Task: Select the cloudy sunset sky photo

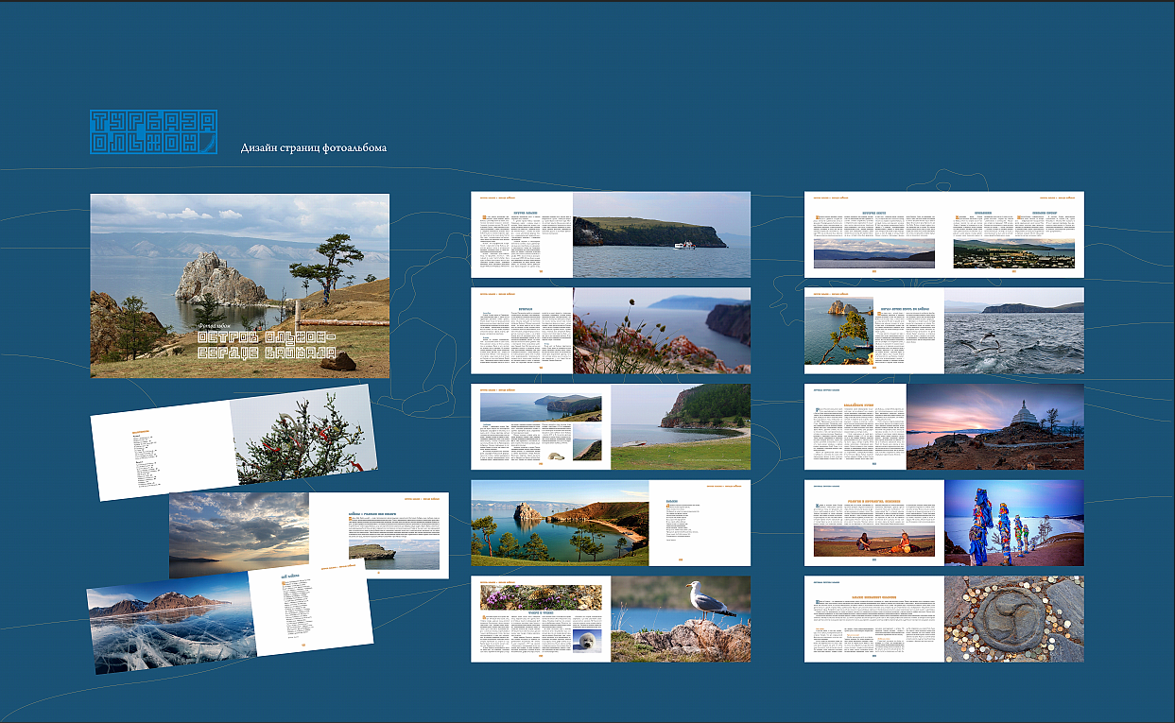Action: coord(239,534)
